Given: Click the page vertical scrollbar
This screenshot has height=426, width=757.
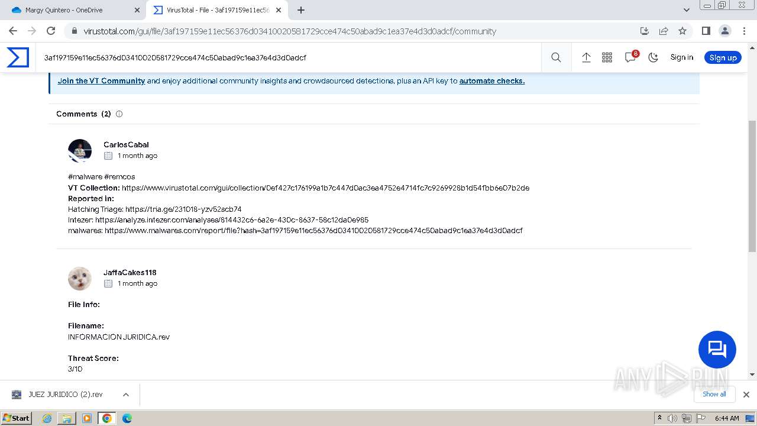Looking at the screenshot, I should pos(752,186).
